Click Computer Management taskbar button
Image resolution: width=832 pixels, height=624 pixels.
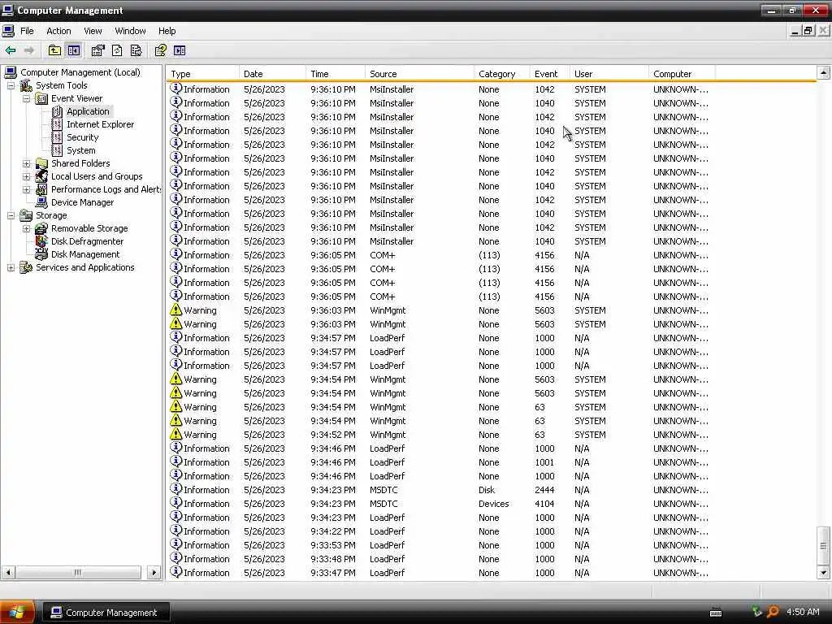click(x=105, y=613)
